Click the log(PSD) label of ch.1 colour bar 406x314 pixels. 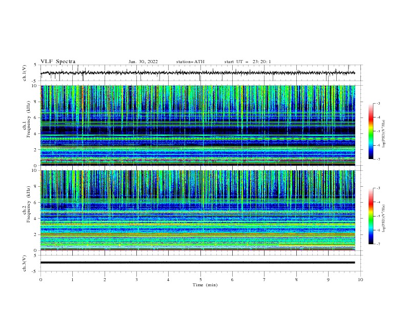384,134
